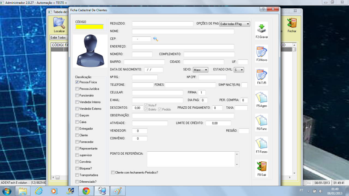Enable the Fornecedor classification checkbox
This screenshot has height=196, width=349.
[77, 142]
